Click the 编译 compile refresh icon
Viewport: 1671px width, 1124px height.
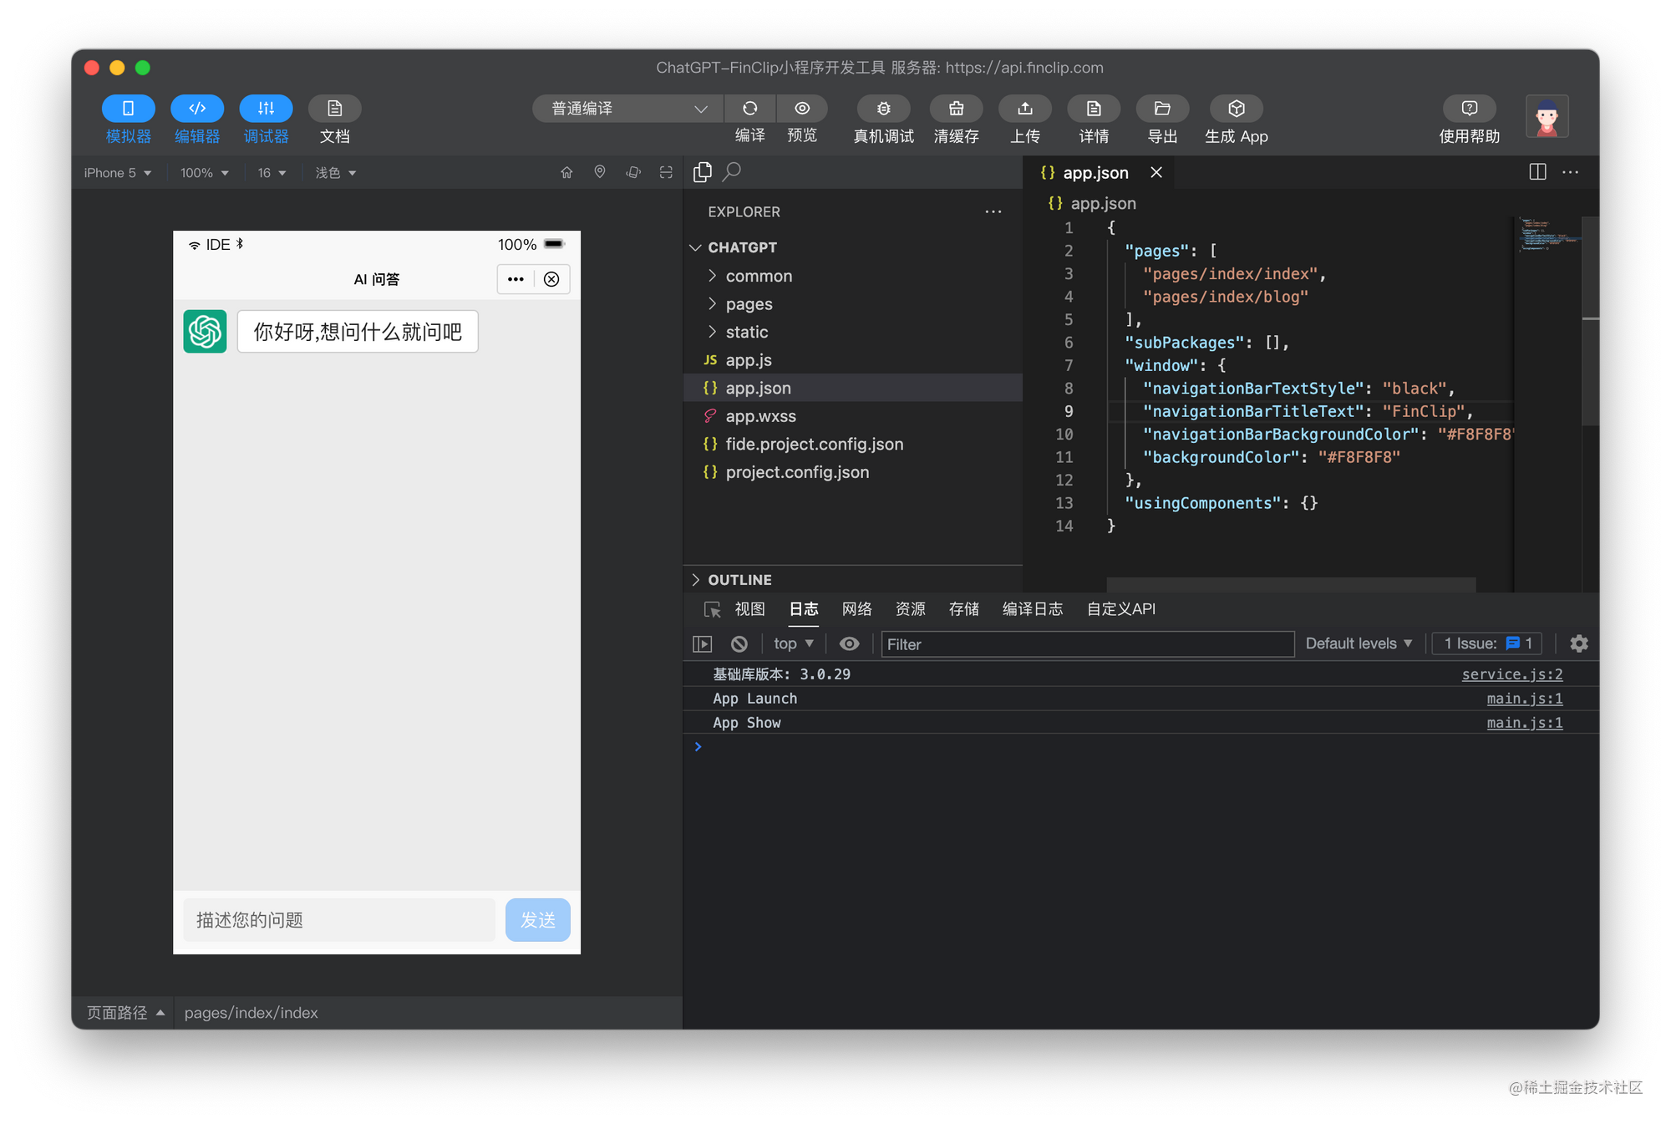click(749, 109)
